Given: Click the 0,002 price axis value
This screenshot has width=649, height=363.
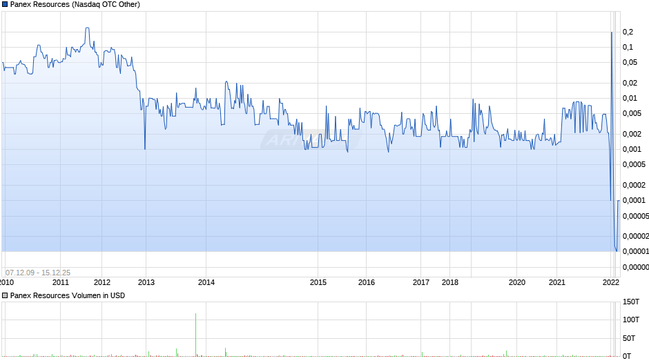Looking at the screenshot, I should point(632,134).
